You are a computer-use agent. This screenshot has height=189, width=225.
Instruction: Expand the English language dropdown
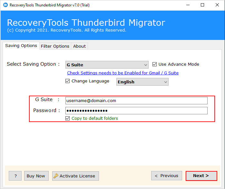click(x=142, y=82)
